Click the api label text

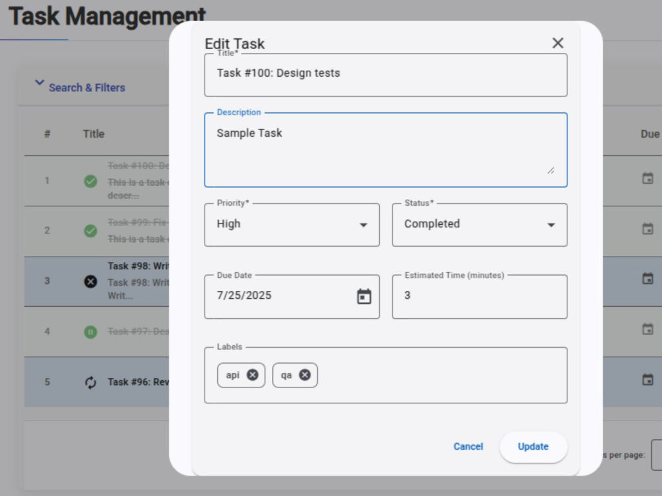pos(232,375)
